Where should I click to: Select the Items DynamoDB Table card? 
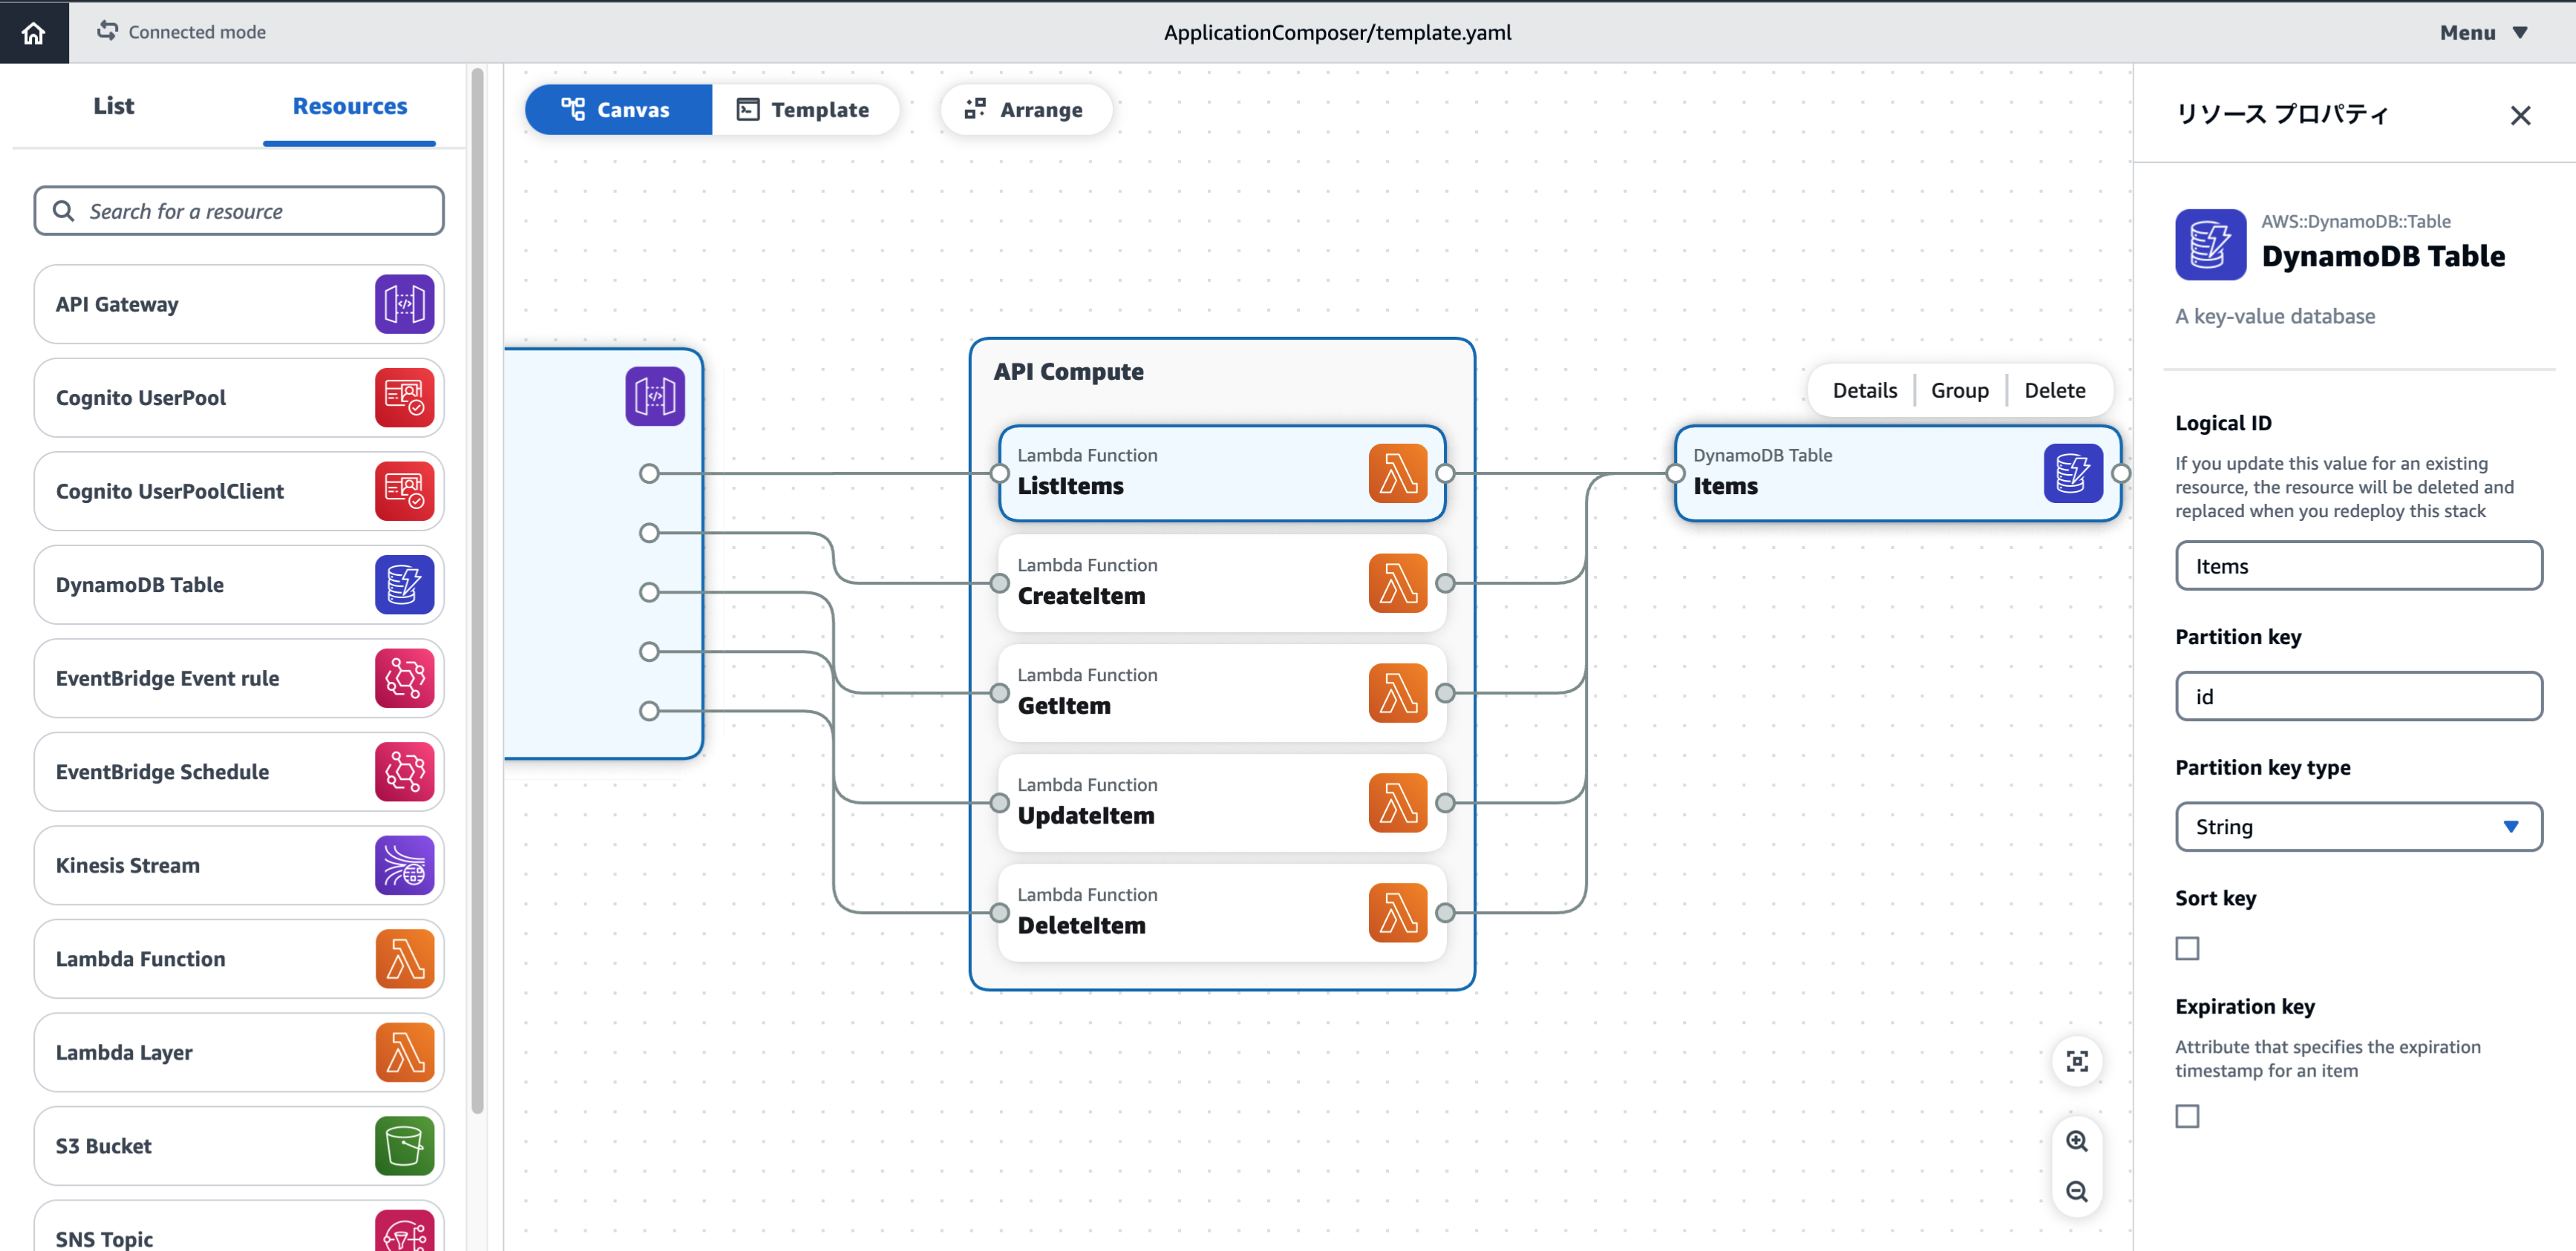click(1897, 473)
